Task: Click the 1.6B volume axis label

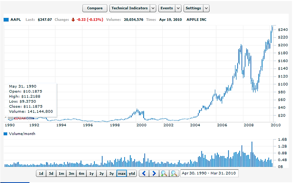Action: [282, 140]
